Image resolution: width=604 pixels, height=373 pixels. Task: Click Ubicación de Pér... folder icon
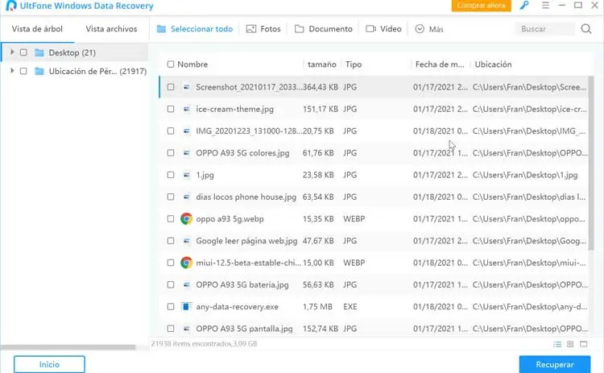39,71
